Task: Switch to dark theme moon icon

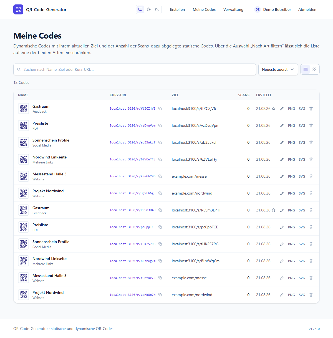Action: [x=157, y=9]
